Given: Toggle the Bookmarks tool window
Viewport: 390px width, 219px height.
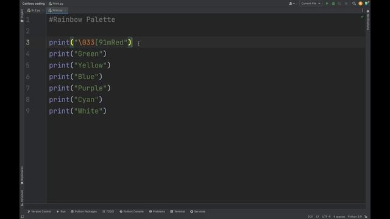Looking at the screenshot, I should [22, 175].
